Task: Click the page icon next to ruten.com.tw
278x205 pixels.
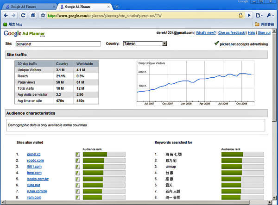Action: 78,192
